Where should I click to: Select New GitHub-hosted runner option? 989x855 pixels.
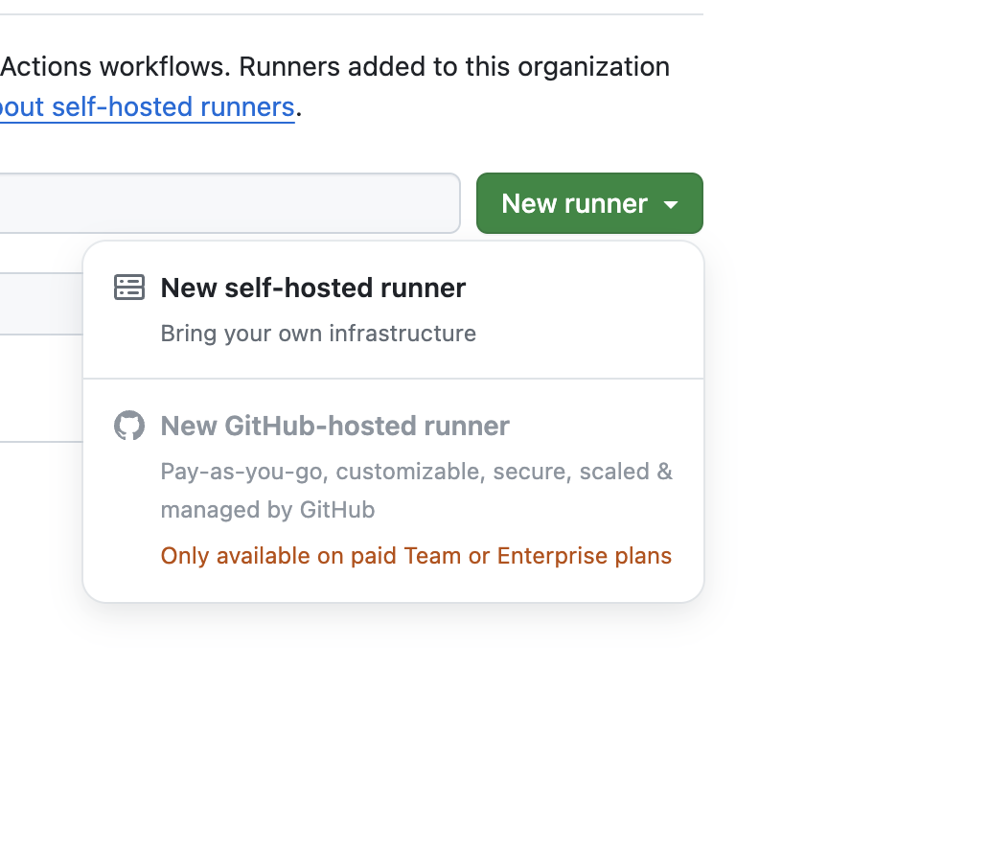tap(393, 490)
